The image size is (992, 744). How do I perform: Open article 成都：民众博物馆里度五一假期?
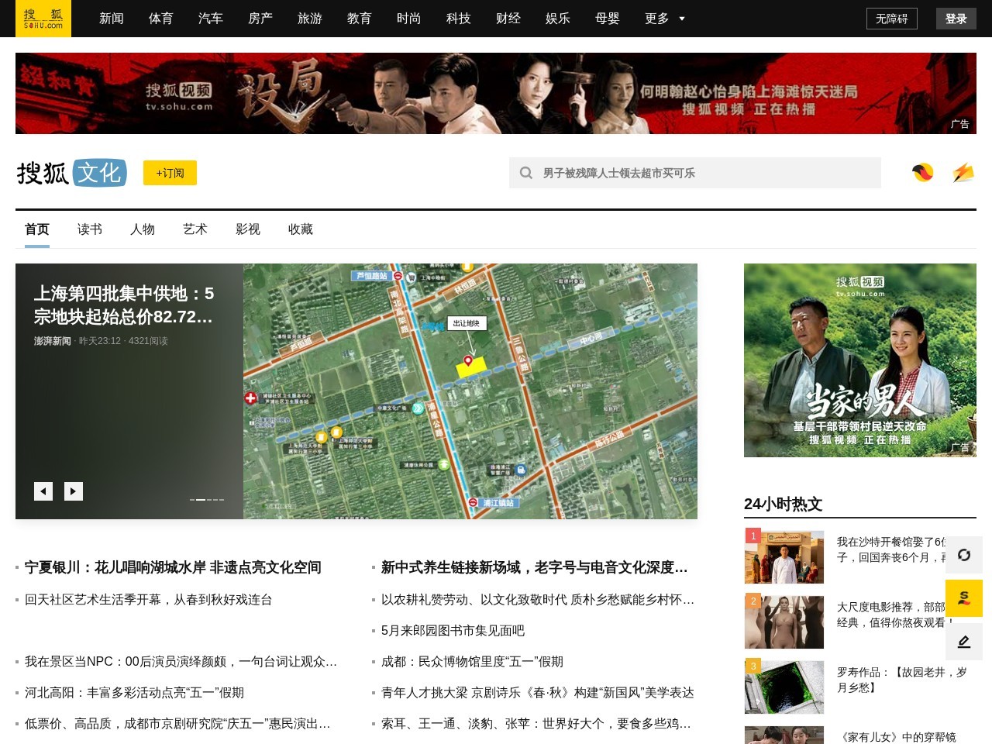click(472, 662)
